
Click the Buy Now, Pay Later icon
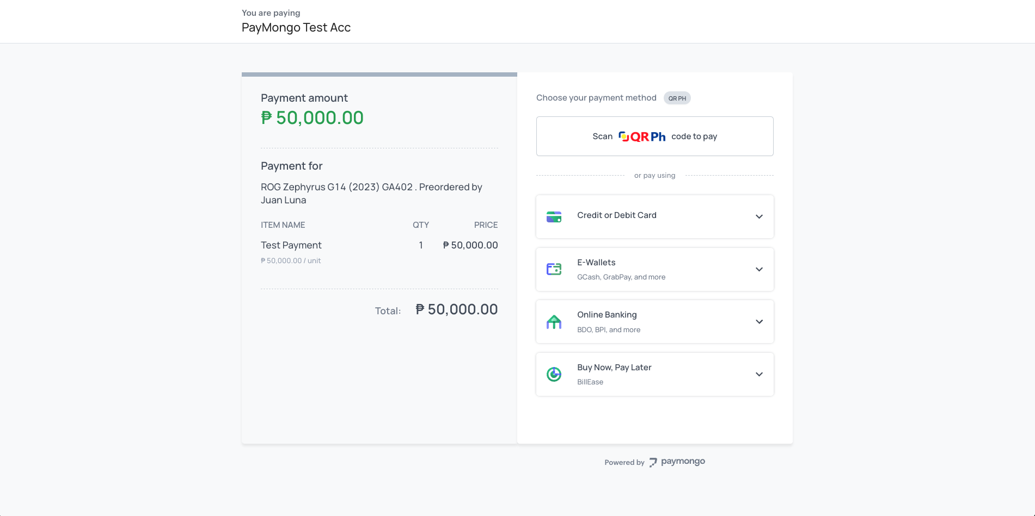click(554, 374)
